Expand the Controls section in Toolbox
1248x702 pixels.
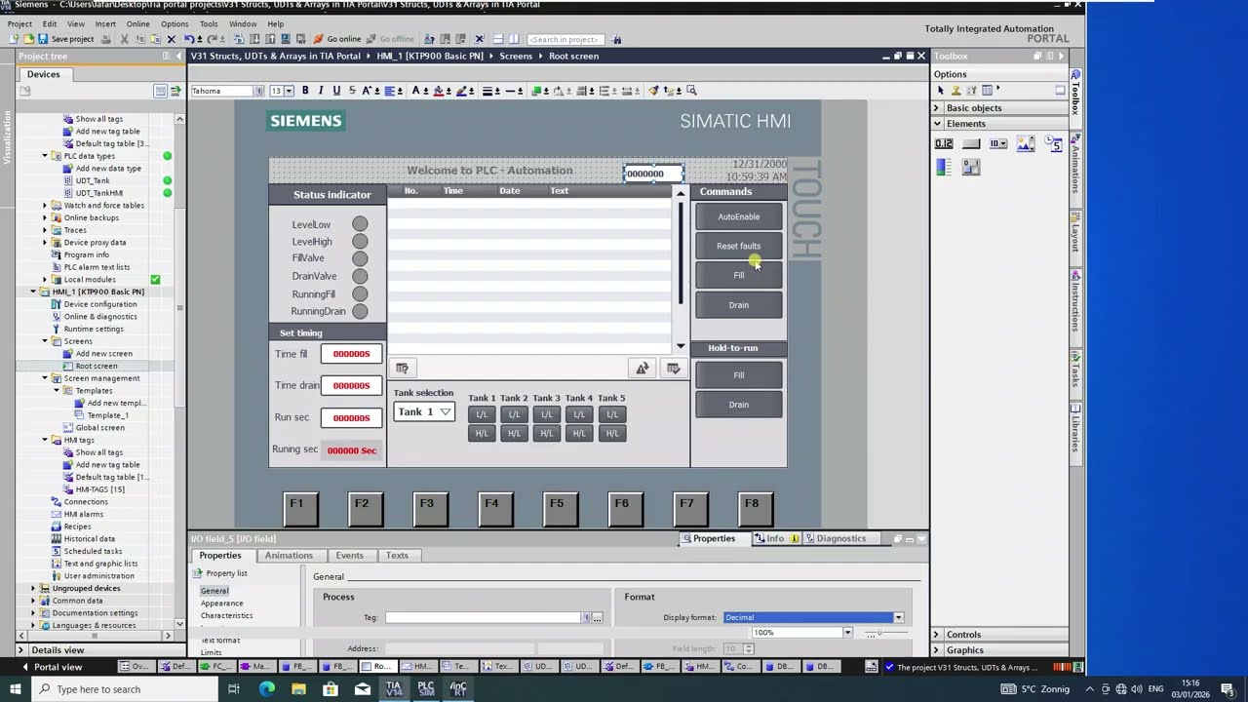point(937,635)
